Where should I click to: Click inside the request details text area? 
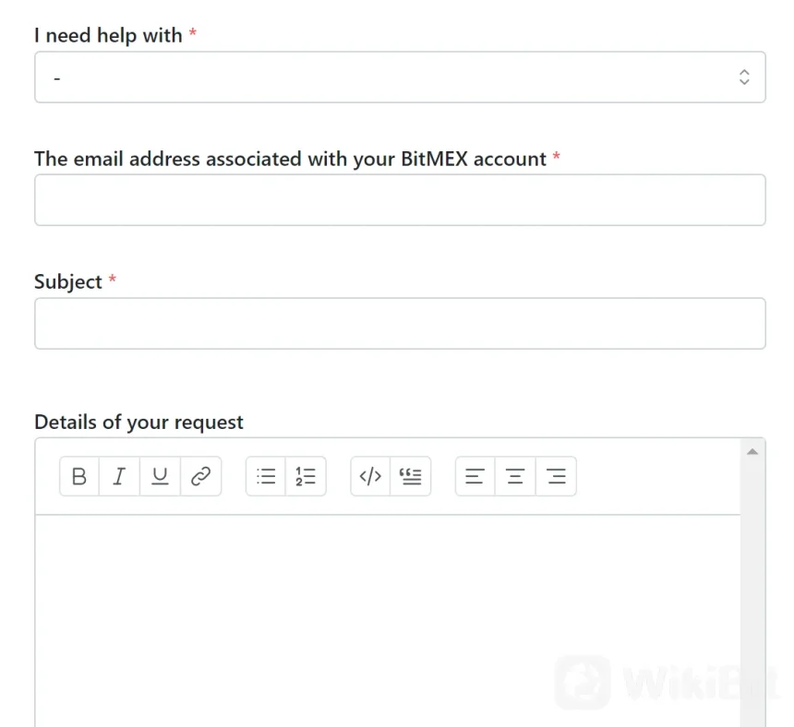click(388, 618)
